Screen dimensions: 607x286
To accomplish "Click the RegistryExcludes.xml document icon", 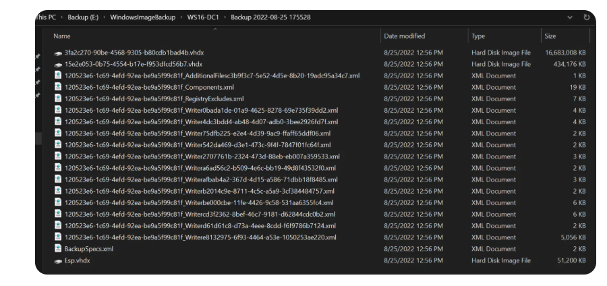I will pyautogui.click(x=58, y=99).
